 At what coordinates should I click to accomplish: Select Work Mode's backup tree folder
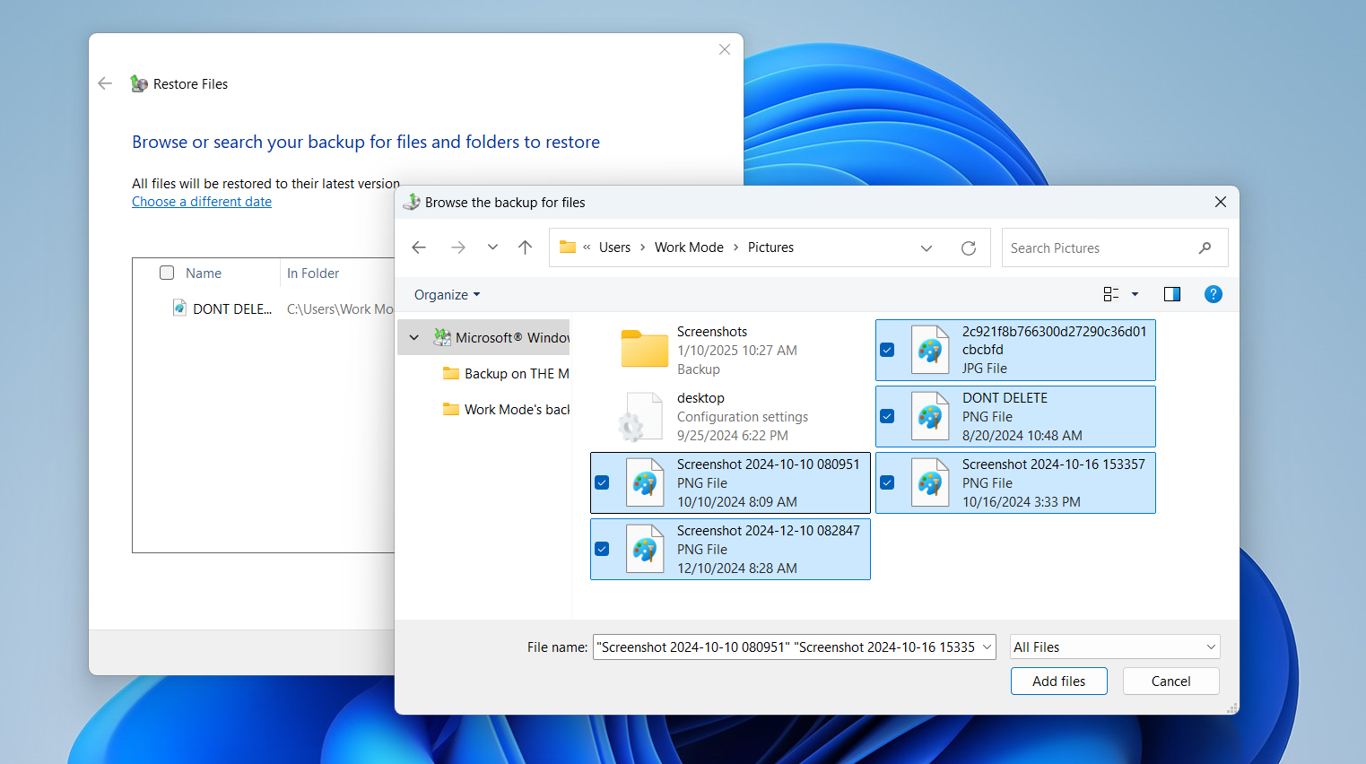pos(506,410)
